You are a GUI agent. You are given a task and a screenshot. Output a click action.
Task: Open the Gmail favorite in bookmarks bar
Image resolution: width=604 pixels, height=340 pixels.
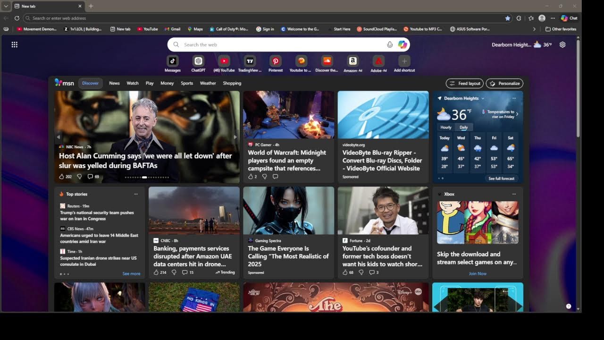click(172, 29)
